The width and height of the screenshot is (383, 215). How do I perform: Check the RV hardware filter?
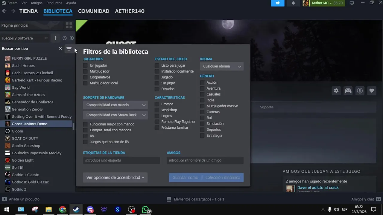[x=85, y=136]
